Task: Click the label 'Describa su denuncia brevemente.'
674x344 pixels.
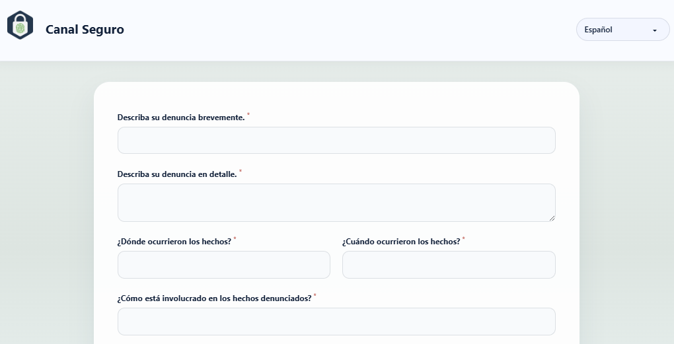Action: 181,118
